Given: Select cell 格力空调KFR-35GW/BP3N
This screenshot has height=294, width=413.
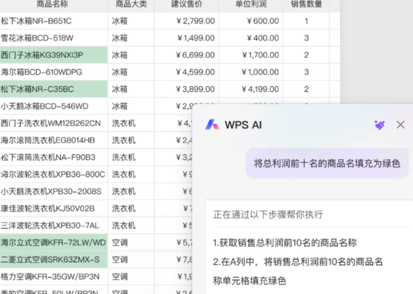Looking at the screenshot, I should coord(54,277).
